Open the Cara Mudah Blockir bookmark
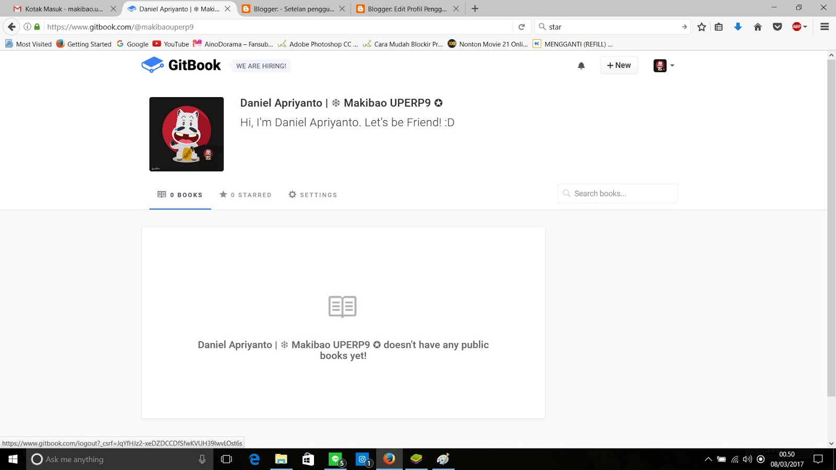Viewport: 836px width, 470px height. tap(403, 44)
